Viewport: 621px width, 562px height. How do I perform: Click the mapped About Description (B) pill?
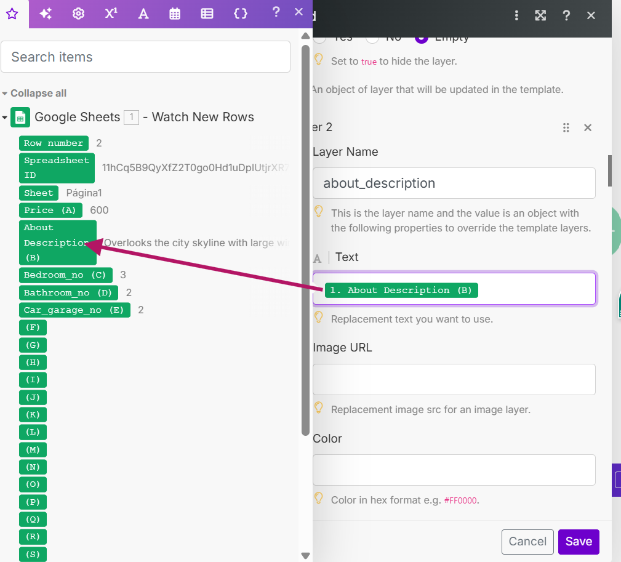[401, 291]
